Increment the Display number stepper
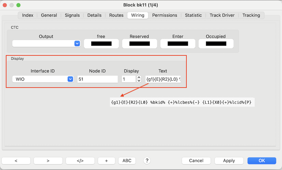The image size is (282, 170). [x=139, y=77]
